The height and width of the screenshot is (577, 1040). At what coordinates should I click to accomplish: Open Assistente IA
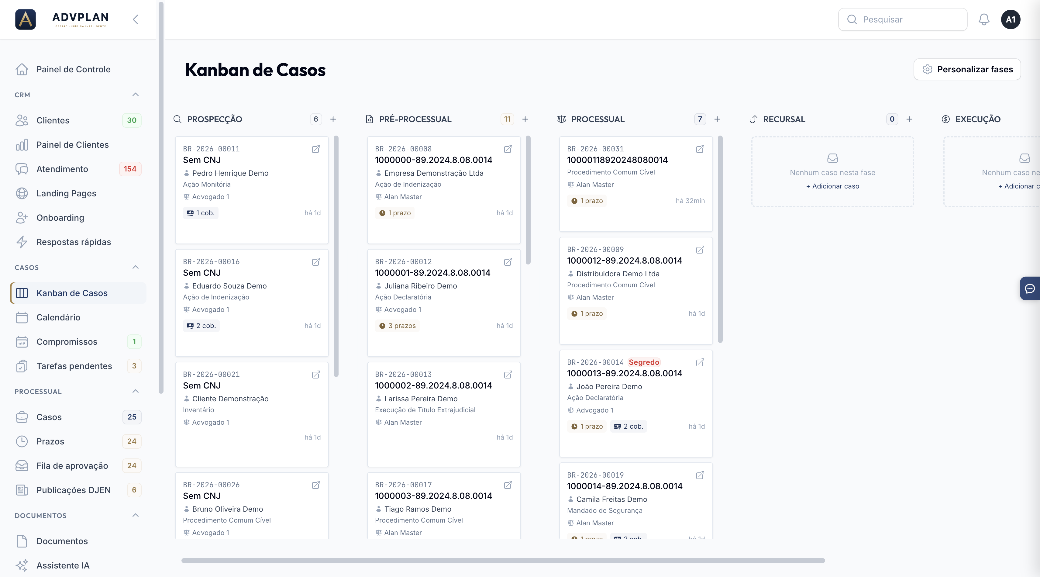coord(78,565)
